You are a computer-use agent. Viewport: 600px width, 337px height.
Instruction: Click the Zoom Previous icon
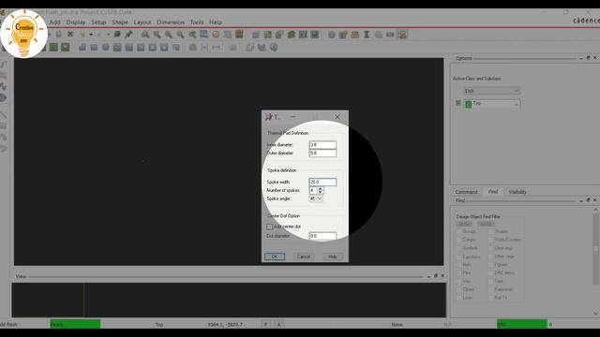[x=192, y=35]
